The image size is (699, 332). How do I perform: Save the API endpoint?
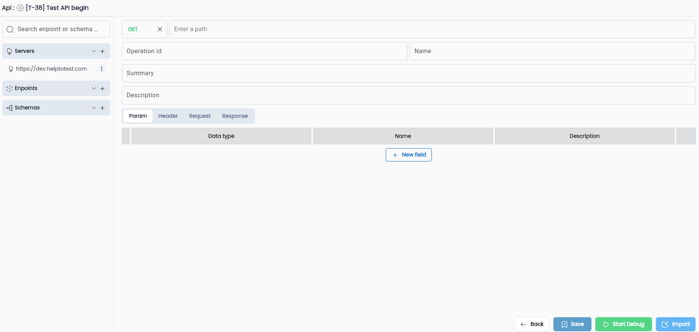(x=572, y=324)
